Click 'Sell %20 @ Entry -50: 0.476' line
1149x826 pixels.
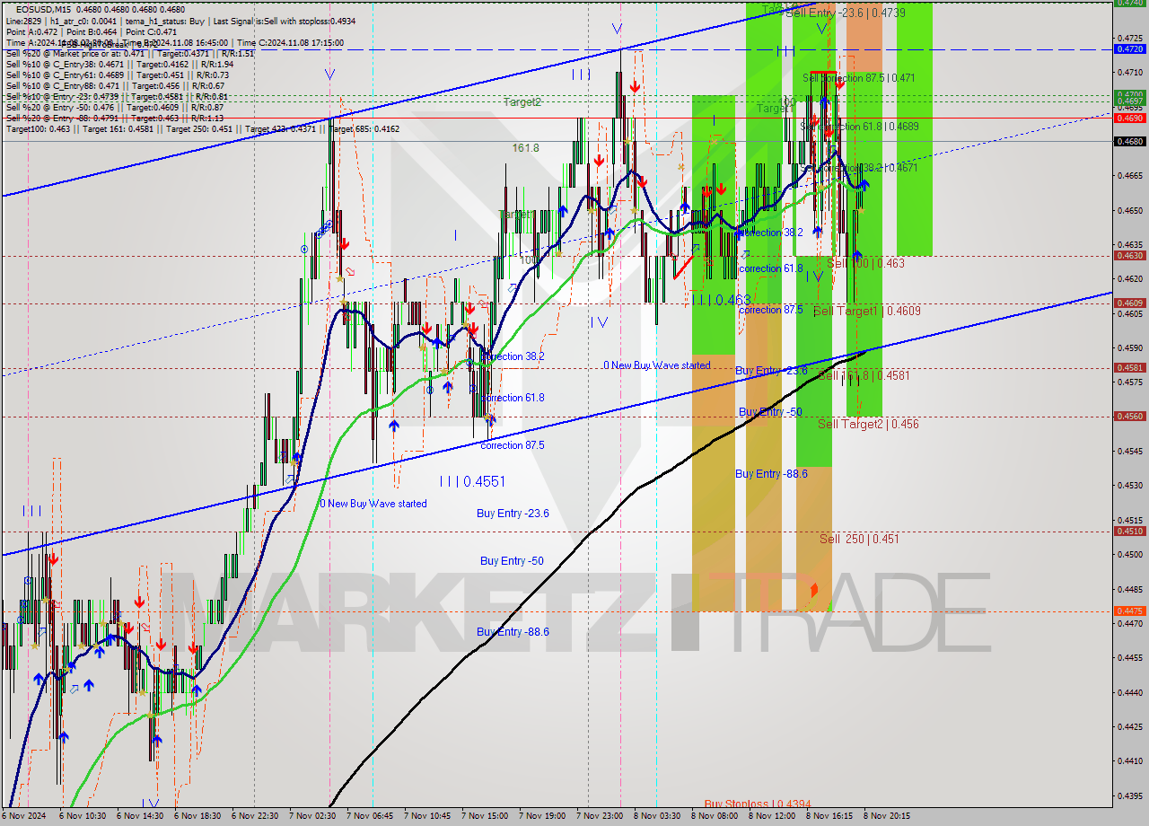tap(115, 107)
